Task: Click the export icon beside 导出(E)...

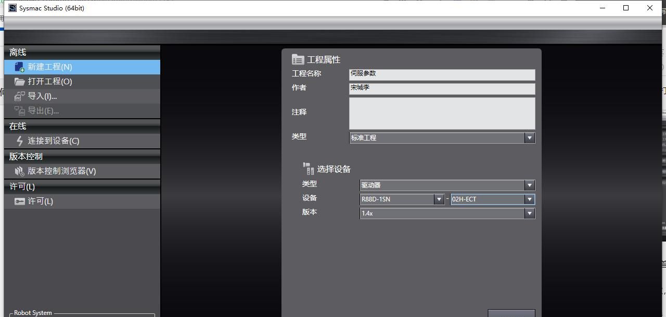Action: (19, 110)
